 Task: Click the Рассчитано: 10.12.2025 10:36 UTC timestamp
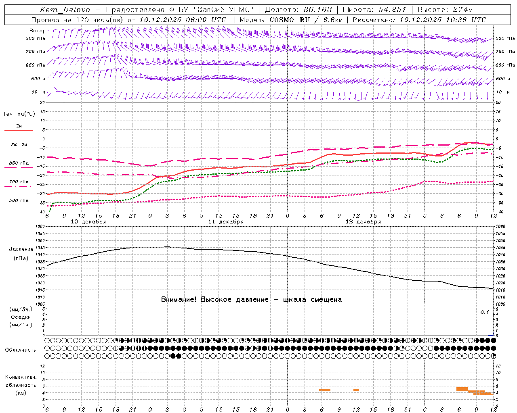click(419, 20)
